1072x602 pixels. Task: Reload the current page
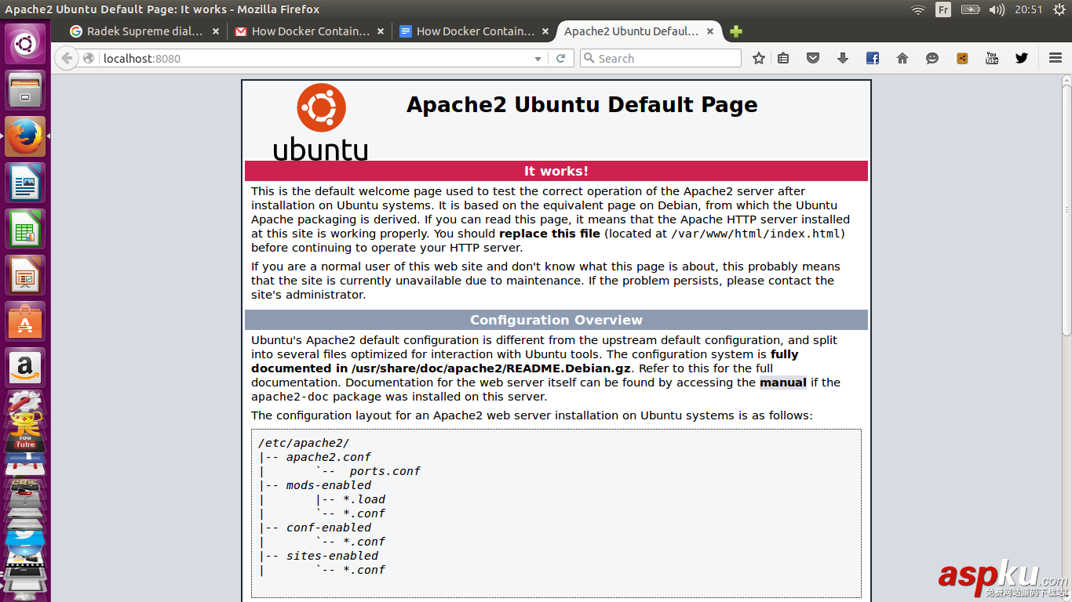[561, 58]
